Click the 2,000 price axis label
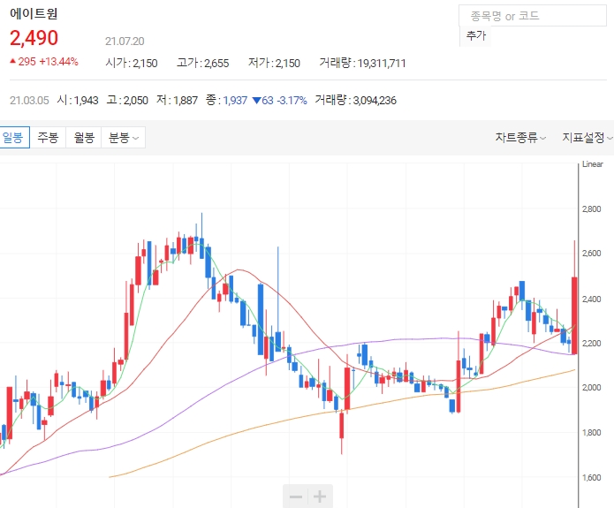The height and width of the screenshot is (508, 614). [591, 388]
